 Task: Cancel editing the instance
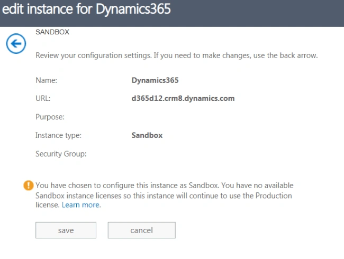point(141,230)
